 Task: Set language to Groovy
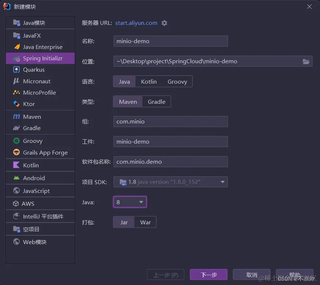point(177,81)
